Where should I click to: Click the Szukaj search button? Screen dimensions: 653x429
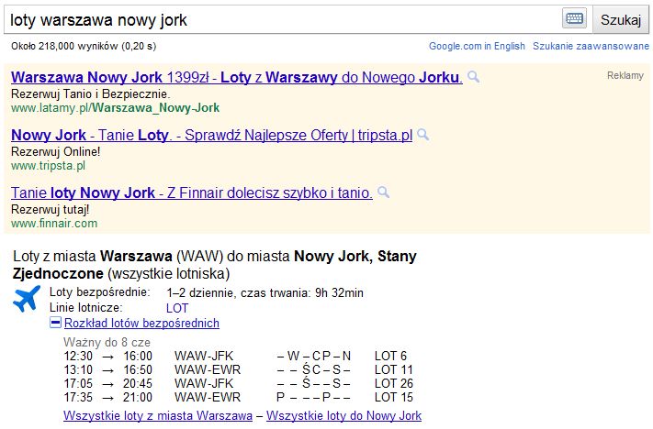[x=620, y=19]
